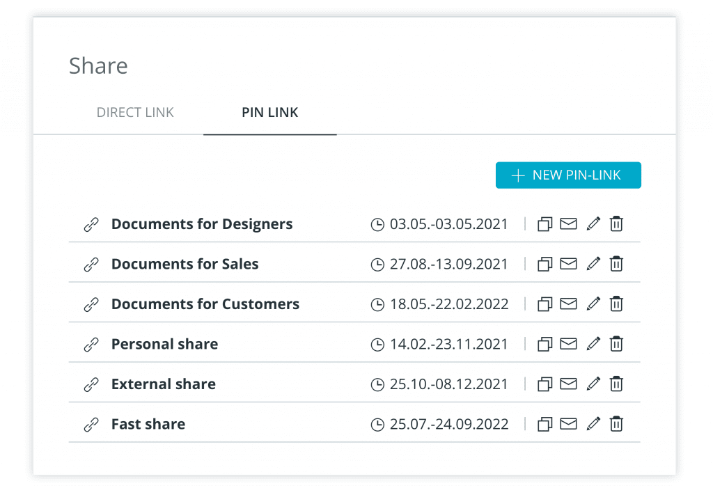Open the Fast share entry

148,424
